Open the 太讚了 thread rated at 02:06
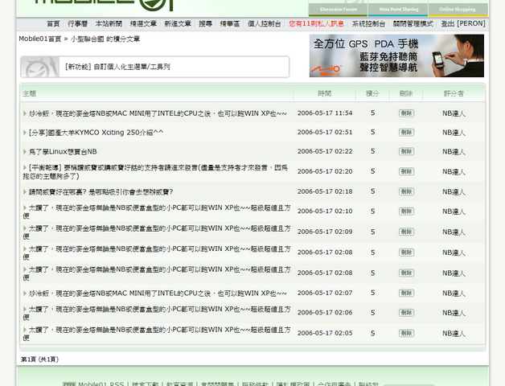The image size is (505, 386). [x=157, y=313]
